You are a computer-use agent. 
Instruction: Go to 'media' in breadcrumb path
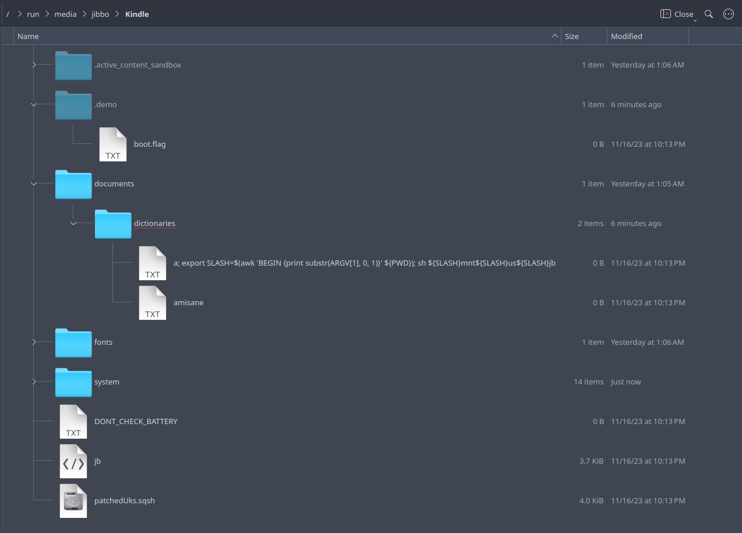pos(65,14)
